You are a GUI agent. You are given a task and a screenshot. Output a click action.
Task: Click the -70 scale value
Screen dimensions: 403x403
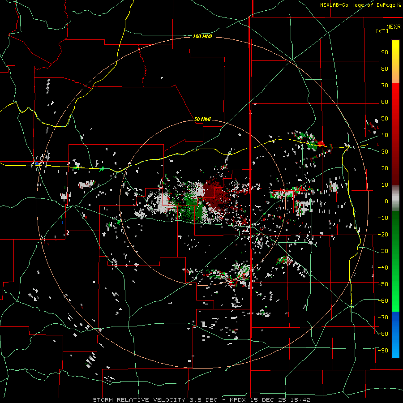pos(383,317)
